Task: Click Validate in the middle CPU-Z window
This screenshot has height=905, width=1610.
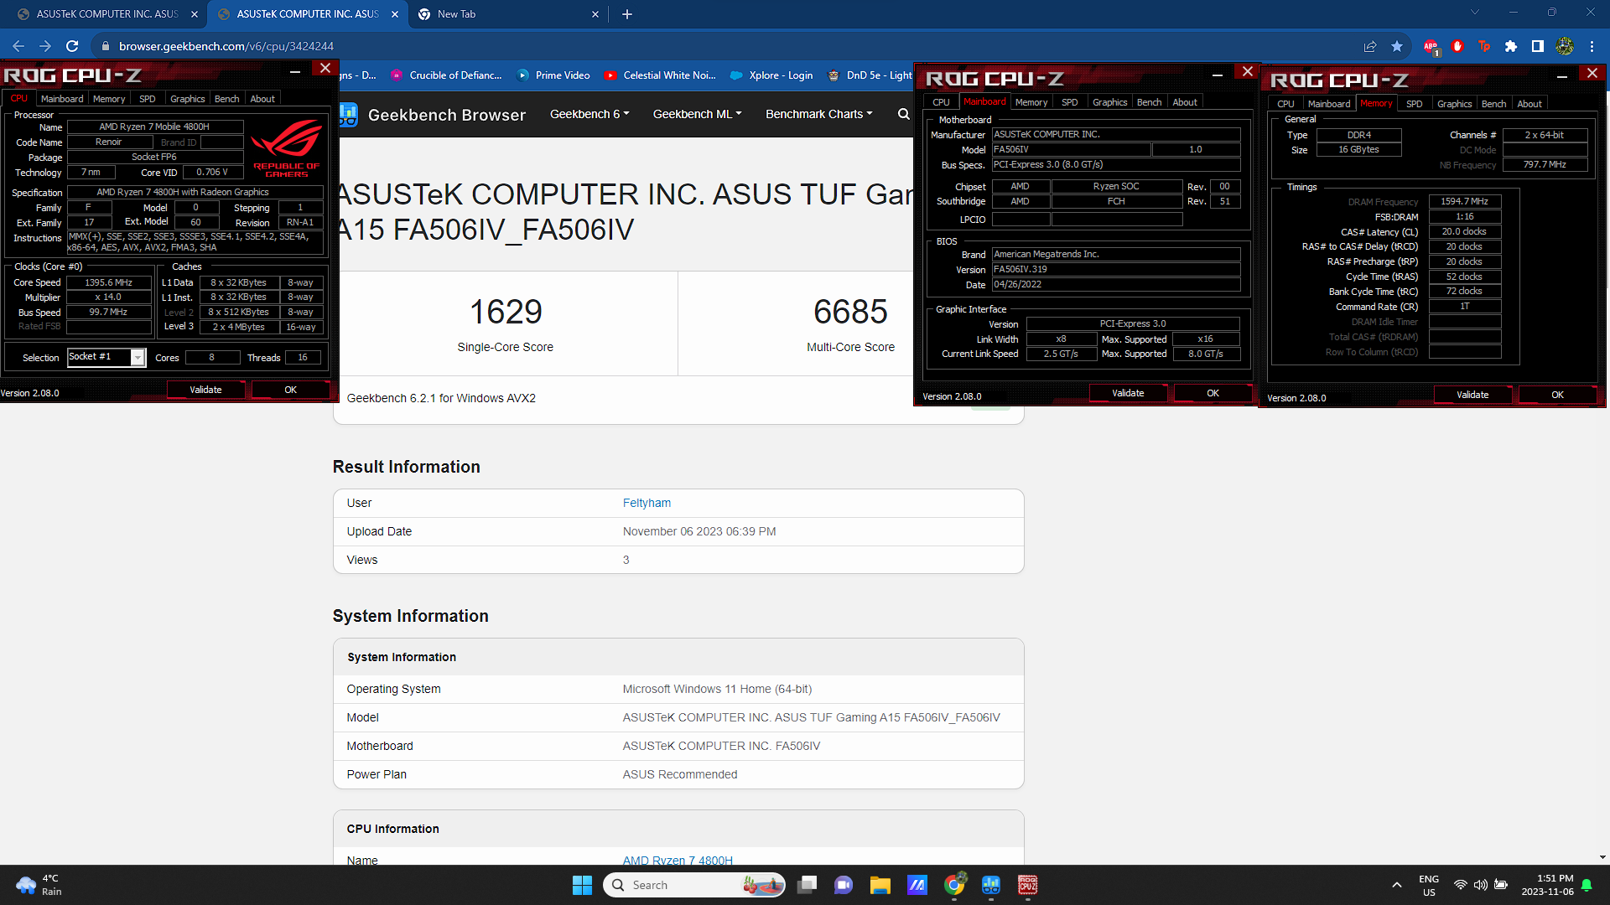Action: [1128, 393]
